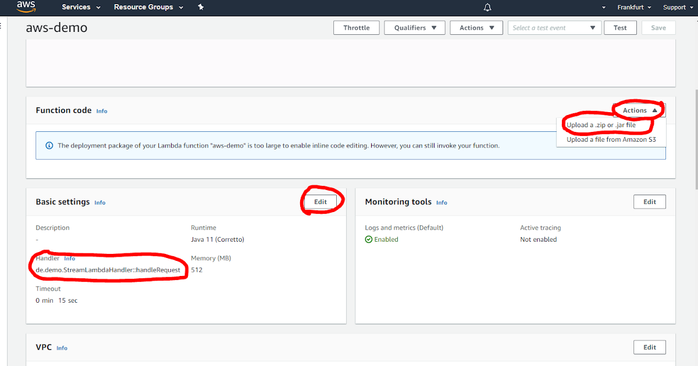This screenshot has height=366, width=698.
Task: Click the AWS logo to go home
Action: tap(26, 8)
